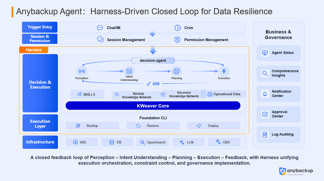The width and height of the screenshot is (324, 181).
Task: Click the anybackup logo
Action: (x=296, y=171)
